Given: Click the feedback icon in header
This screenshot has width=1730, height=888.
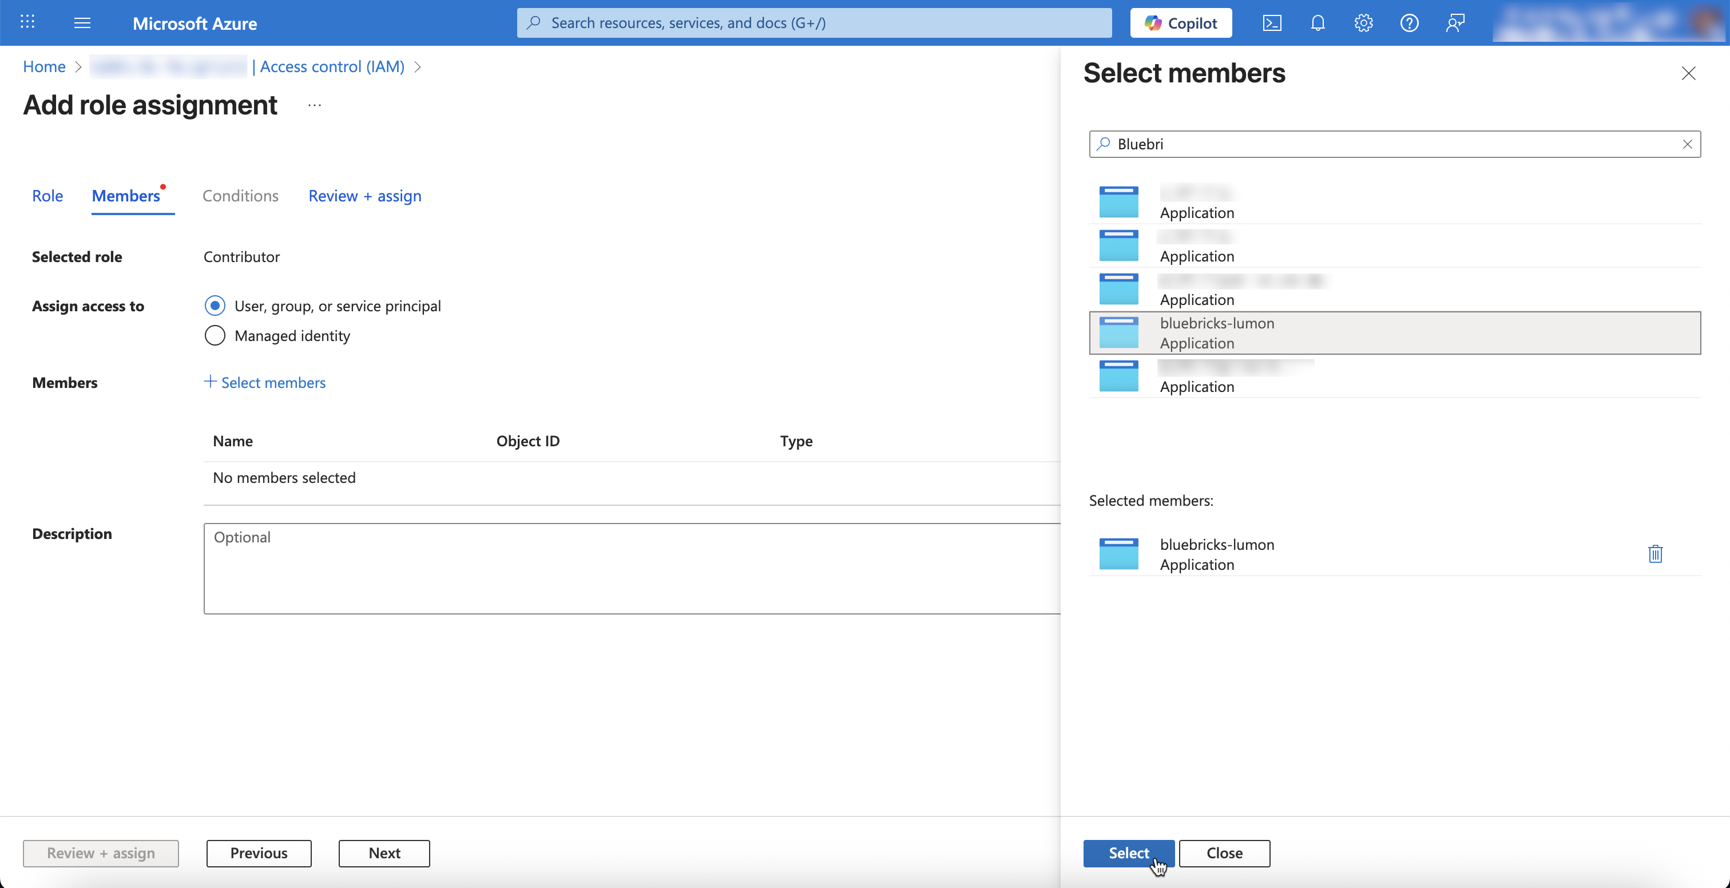Looking at the screenshot, I should pyautogui.click(x=1455, y=23).
